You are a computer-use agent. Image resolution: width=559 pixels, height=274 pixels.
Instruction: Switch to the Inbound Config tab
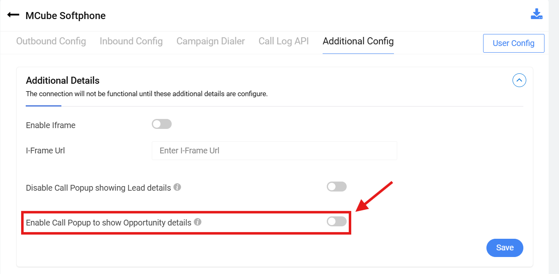tap(131, 41)
